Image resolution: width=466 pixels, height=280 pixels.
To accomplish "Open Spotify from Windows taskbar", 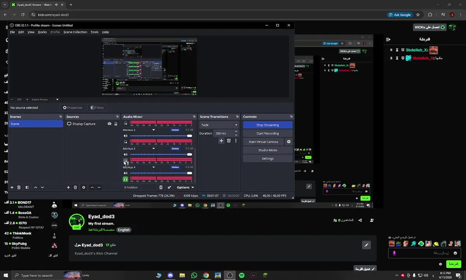I will (x=242, y=275).
